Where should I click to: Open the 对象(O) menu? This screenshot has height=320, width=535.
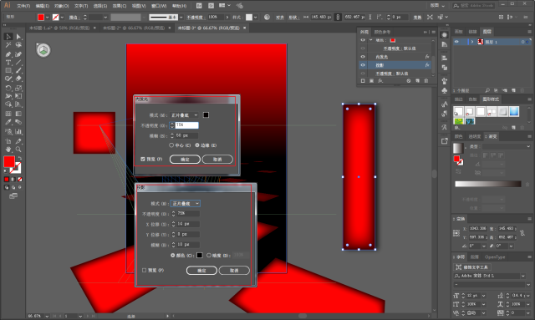pyautogui.click(x=62, y=6)
